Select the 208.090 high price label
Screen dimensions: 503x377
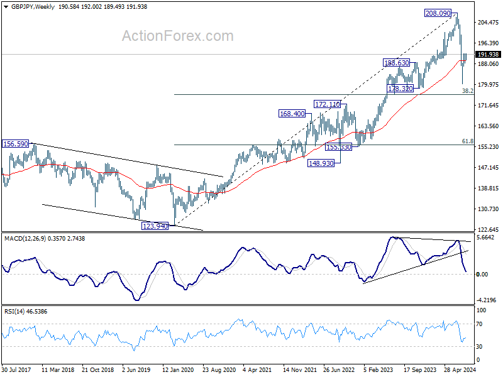click(438, 13)
